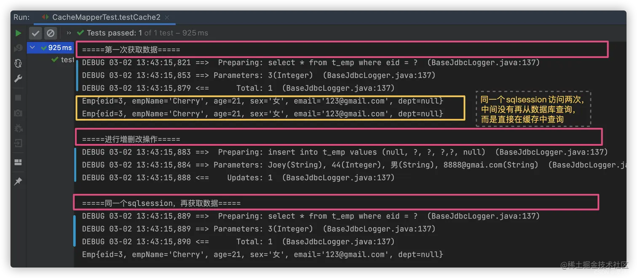
Task: Select the child test node under 925 ms
Action: [62, 60]
